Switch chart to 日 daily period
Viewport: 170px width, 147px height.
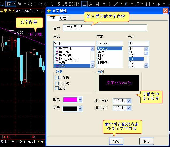(84, 4)
